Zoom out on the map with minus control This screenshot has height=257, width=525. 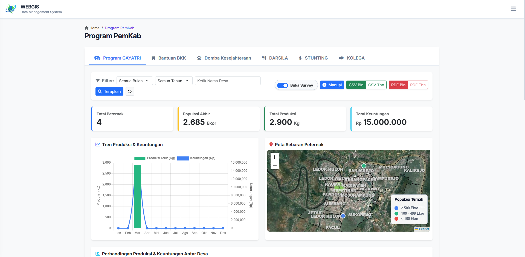coord(274,165)
